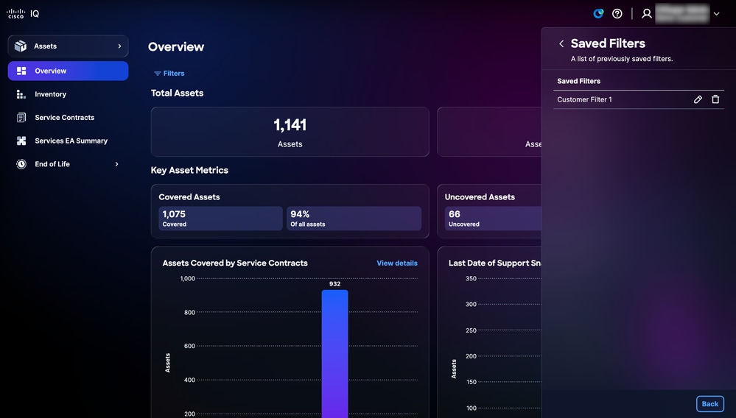This screenshot has width=736, height=418.
Task: Click the Service Contracts sidebar icon
Action: (21, 118)
